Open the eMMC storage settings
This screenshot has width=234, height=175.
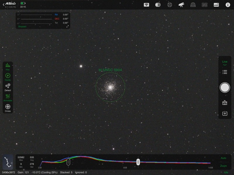click(x=216, y=5)
